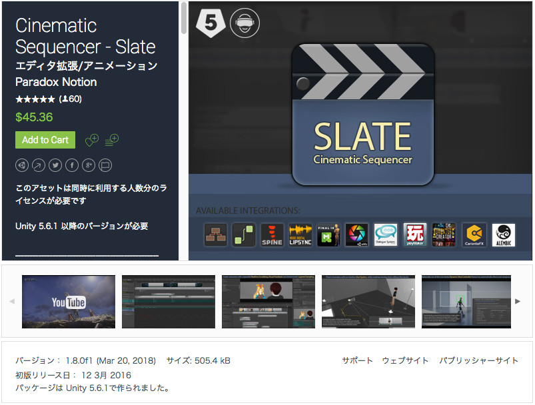Open the camera path screenshot thumbnail

click(368, 302)
